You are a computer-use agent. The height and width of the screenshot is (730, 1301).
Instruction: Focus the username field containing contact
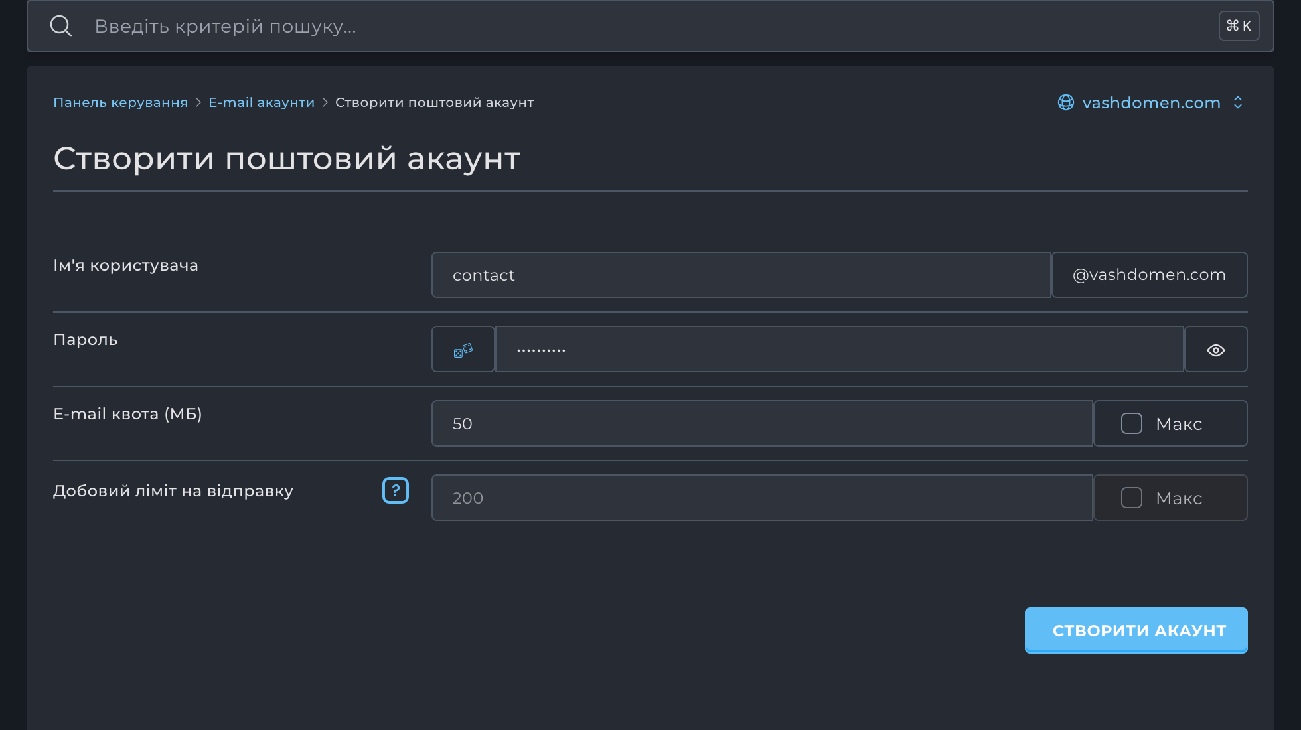[741, 274]
